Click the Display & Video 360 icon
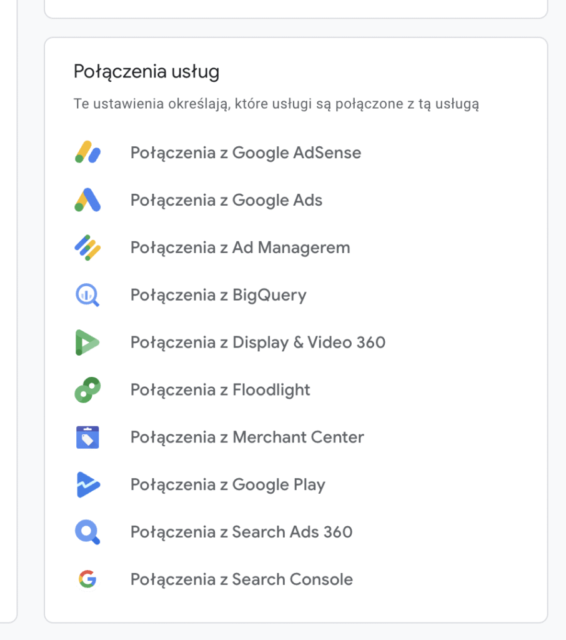The width and height of the screenshot is (566, 640). point(87,342)
